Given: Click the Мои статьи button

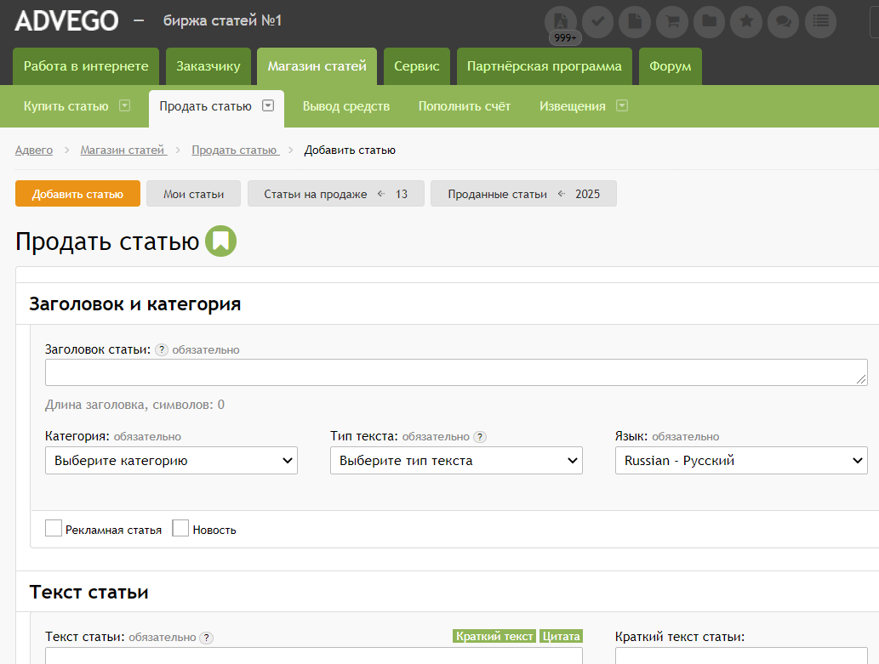Looking at the screenshot, I should (193, 194).
